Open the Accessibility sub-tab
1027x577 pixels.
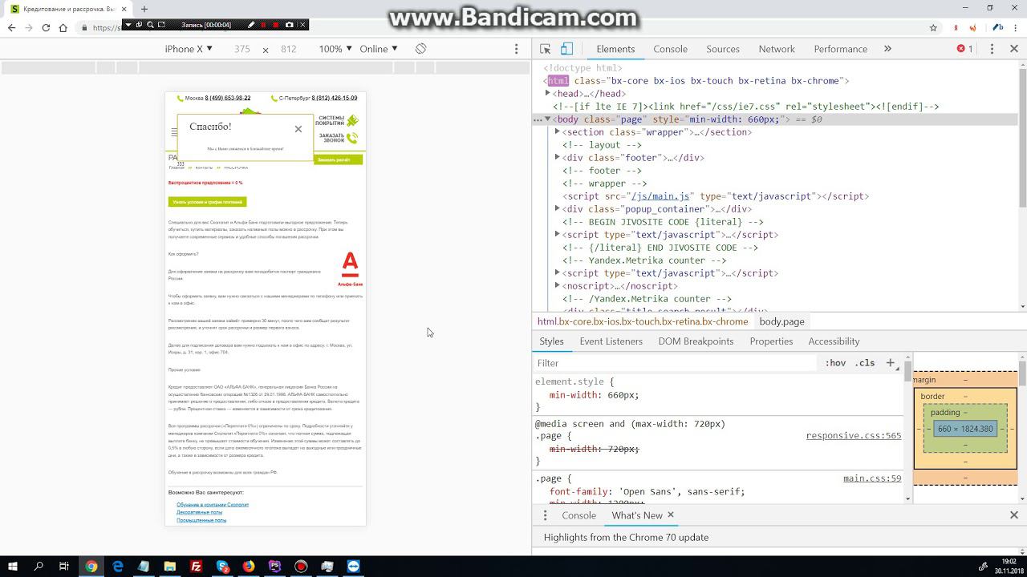(834, 341)
